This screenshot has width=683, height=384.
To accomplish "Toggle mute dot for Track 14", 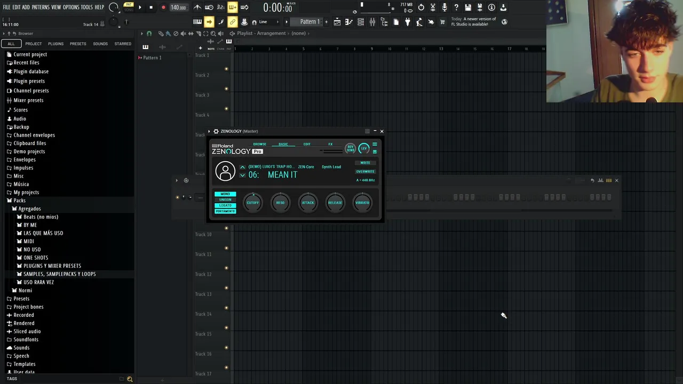I will pyautogui.click(x=226, y=327).
